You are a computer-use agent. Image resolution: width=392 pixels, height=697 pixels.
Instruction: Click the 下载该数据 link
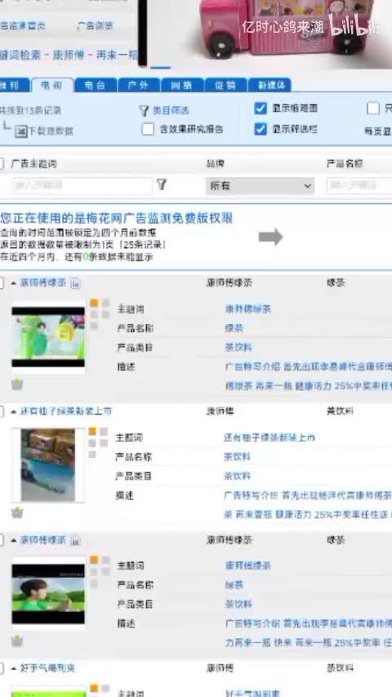pos(51,131)
